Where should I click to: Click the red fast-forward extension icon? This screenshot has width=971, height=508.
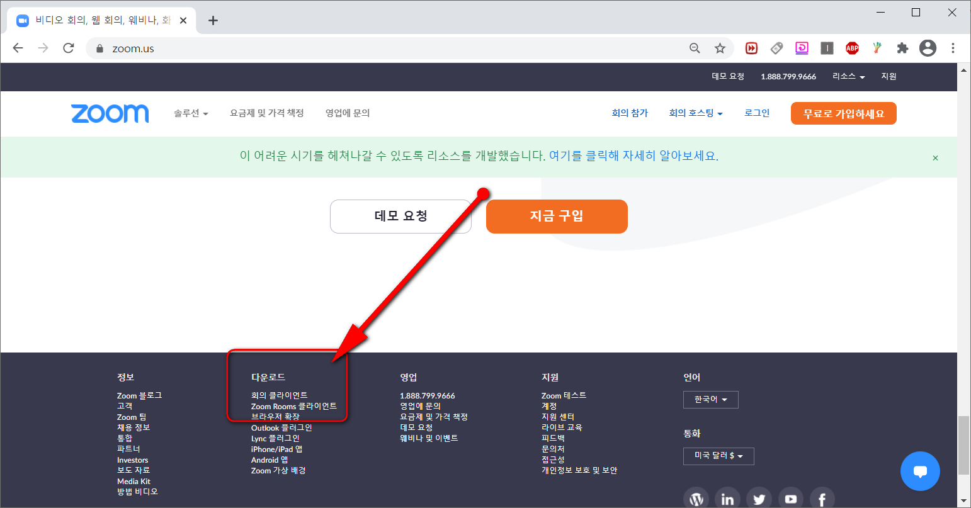751,48
